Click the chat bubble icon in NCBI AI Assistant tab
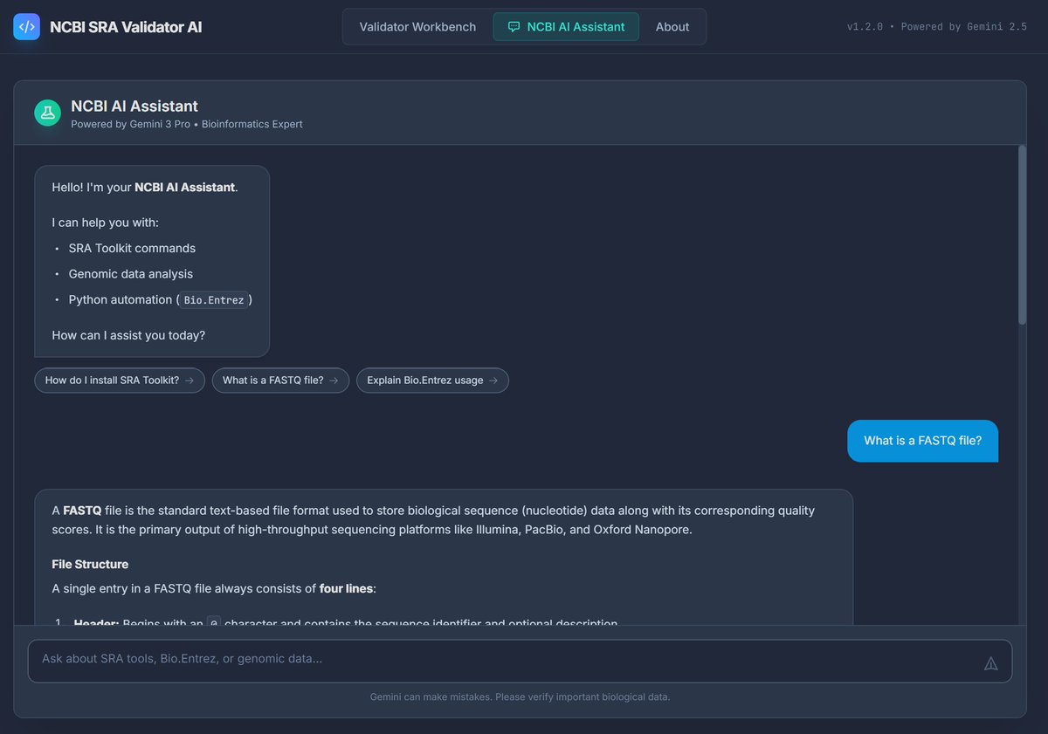1048x734 pixels. (x=514, y=27)
